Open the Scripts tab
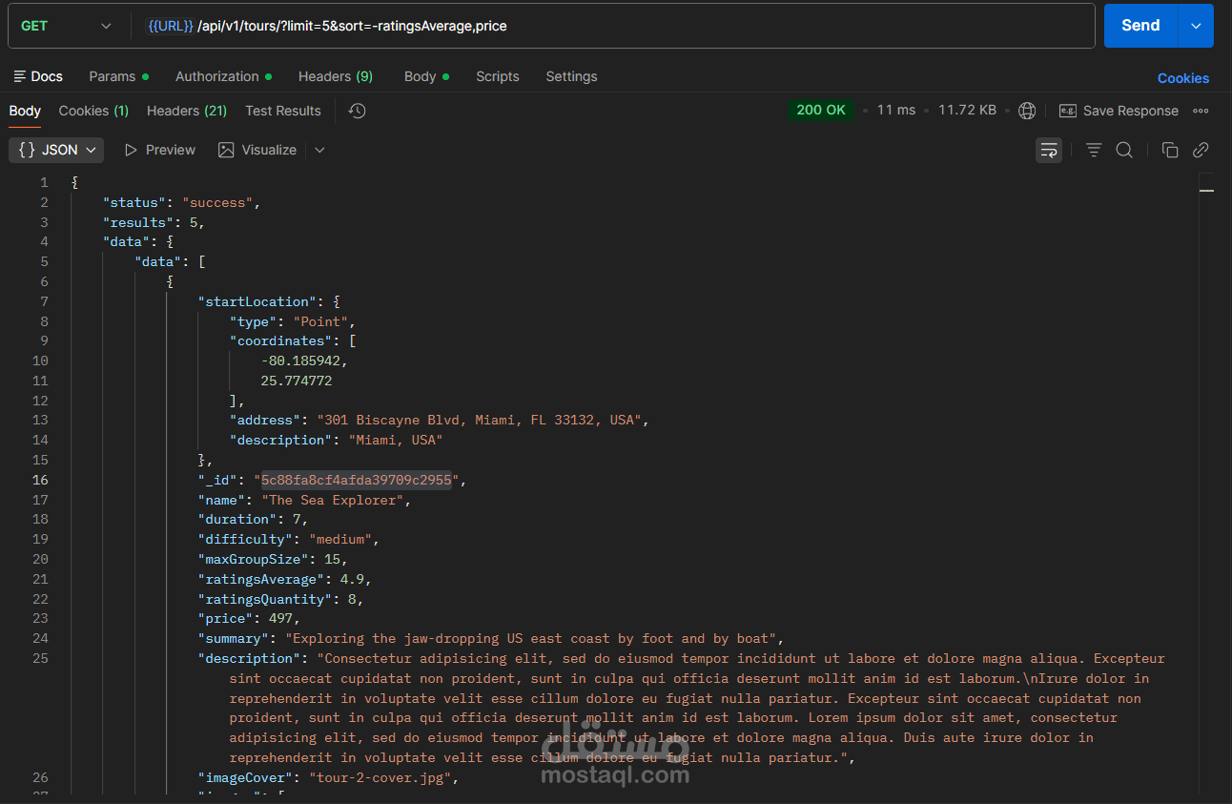This screenshot has width=1232, height=804. tap(498, 76)
